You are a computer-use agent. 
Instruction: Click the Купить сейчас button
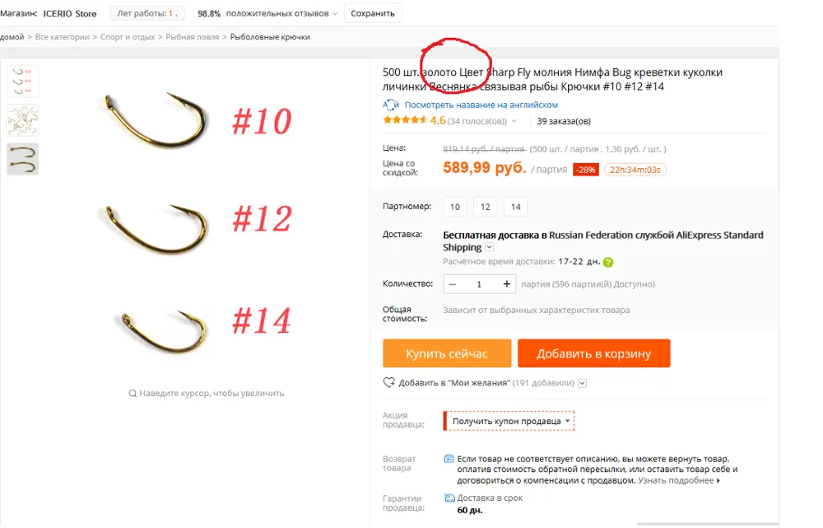(x=447, y=353)
